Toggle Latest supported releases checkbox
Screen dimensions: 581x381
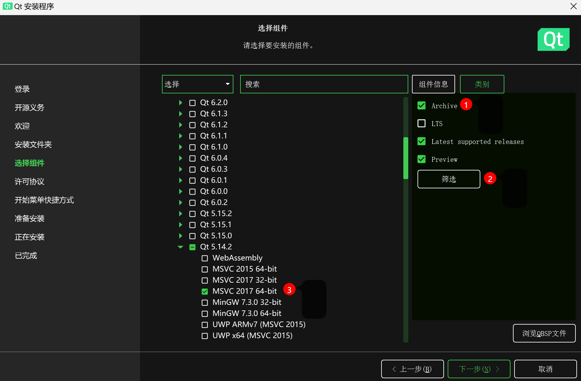point(422,141)
